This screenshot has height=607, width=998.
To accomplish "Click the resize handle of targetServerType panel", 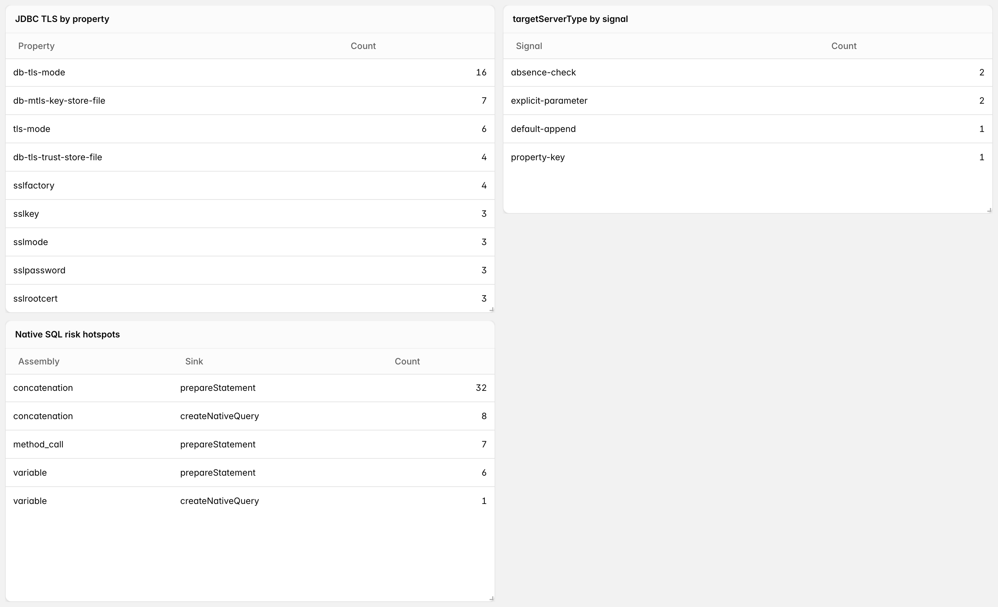I will 989,210.
